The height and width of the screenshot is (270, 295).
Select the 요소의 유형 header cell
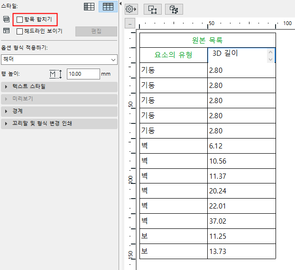[174, 55]
